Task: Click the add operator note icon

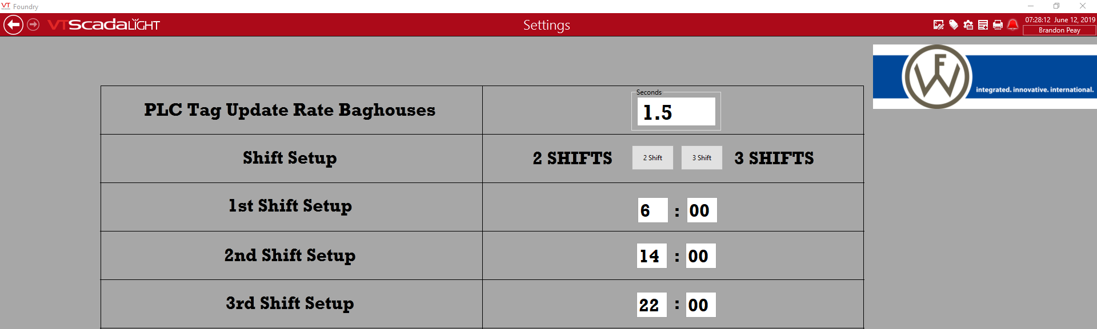Action: tap(983, 25)
